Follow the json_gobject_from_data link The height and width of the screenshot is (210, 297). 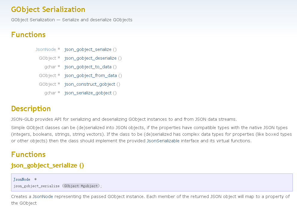pos(91,75)
